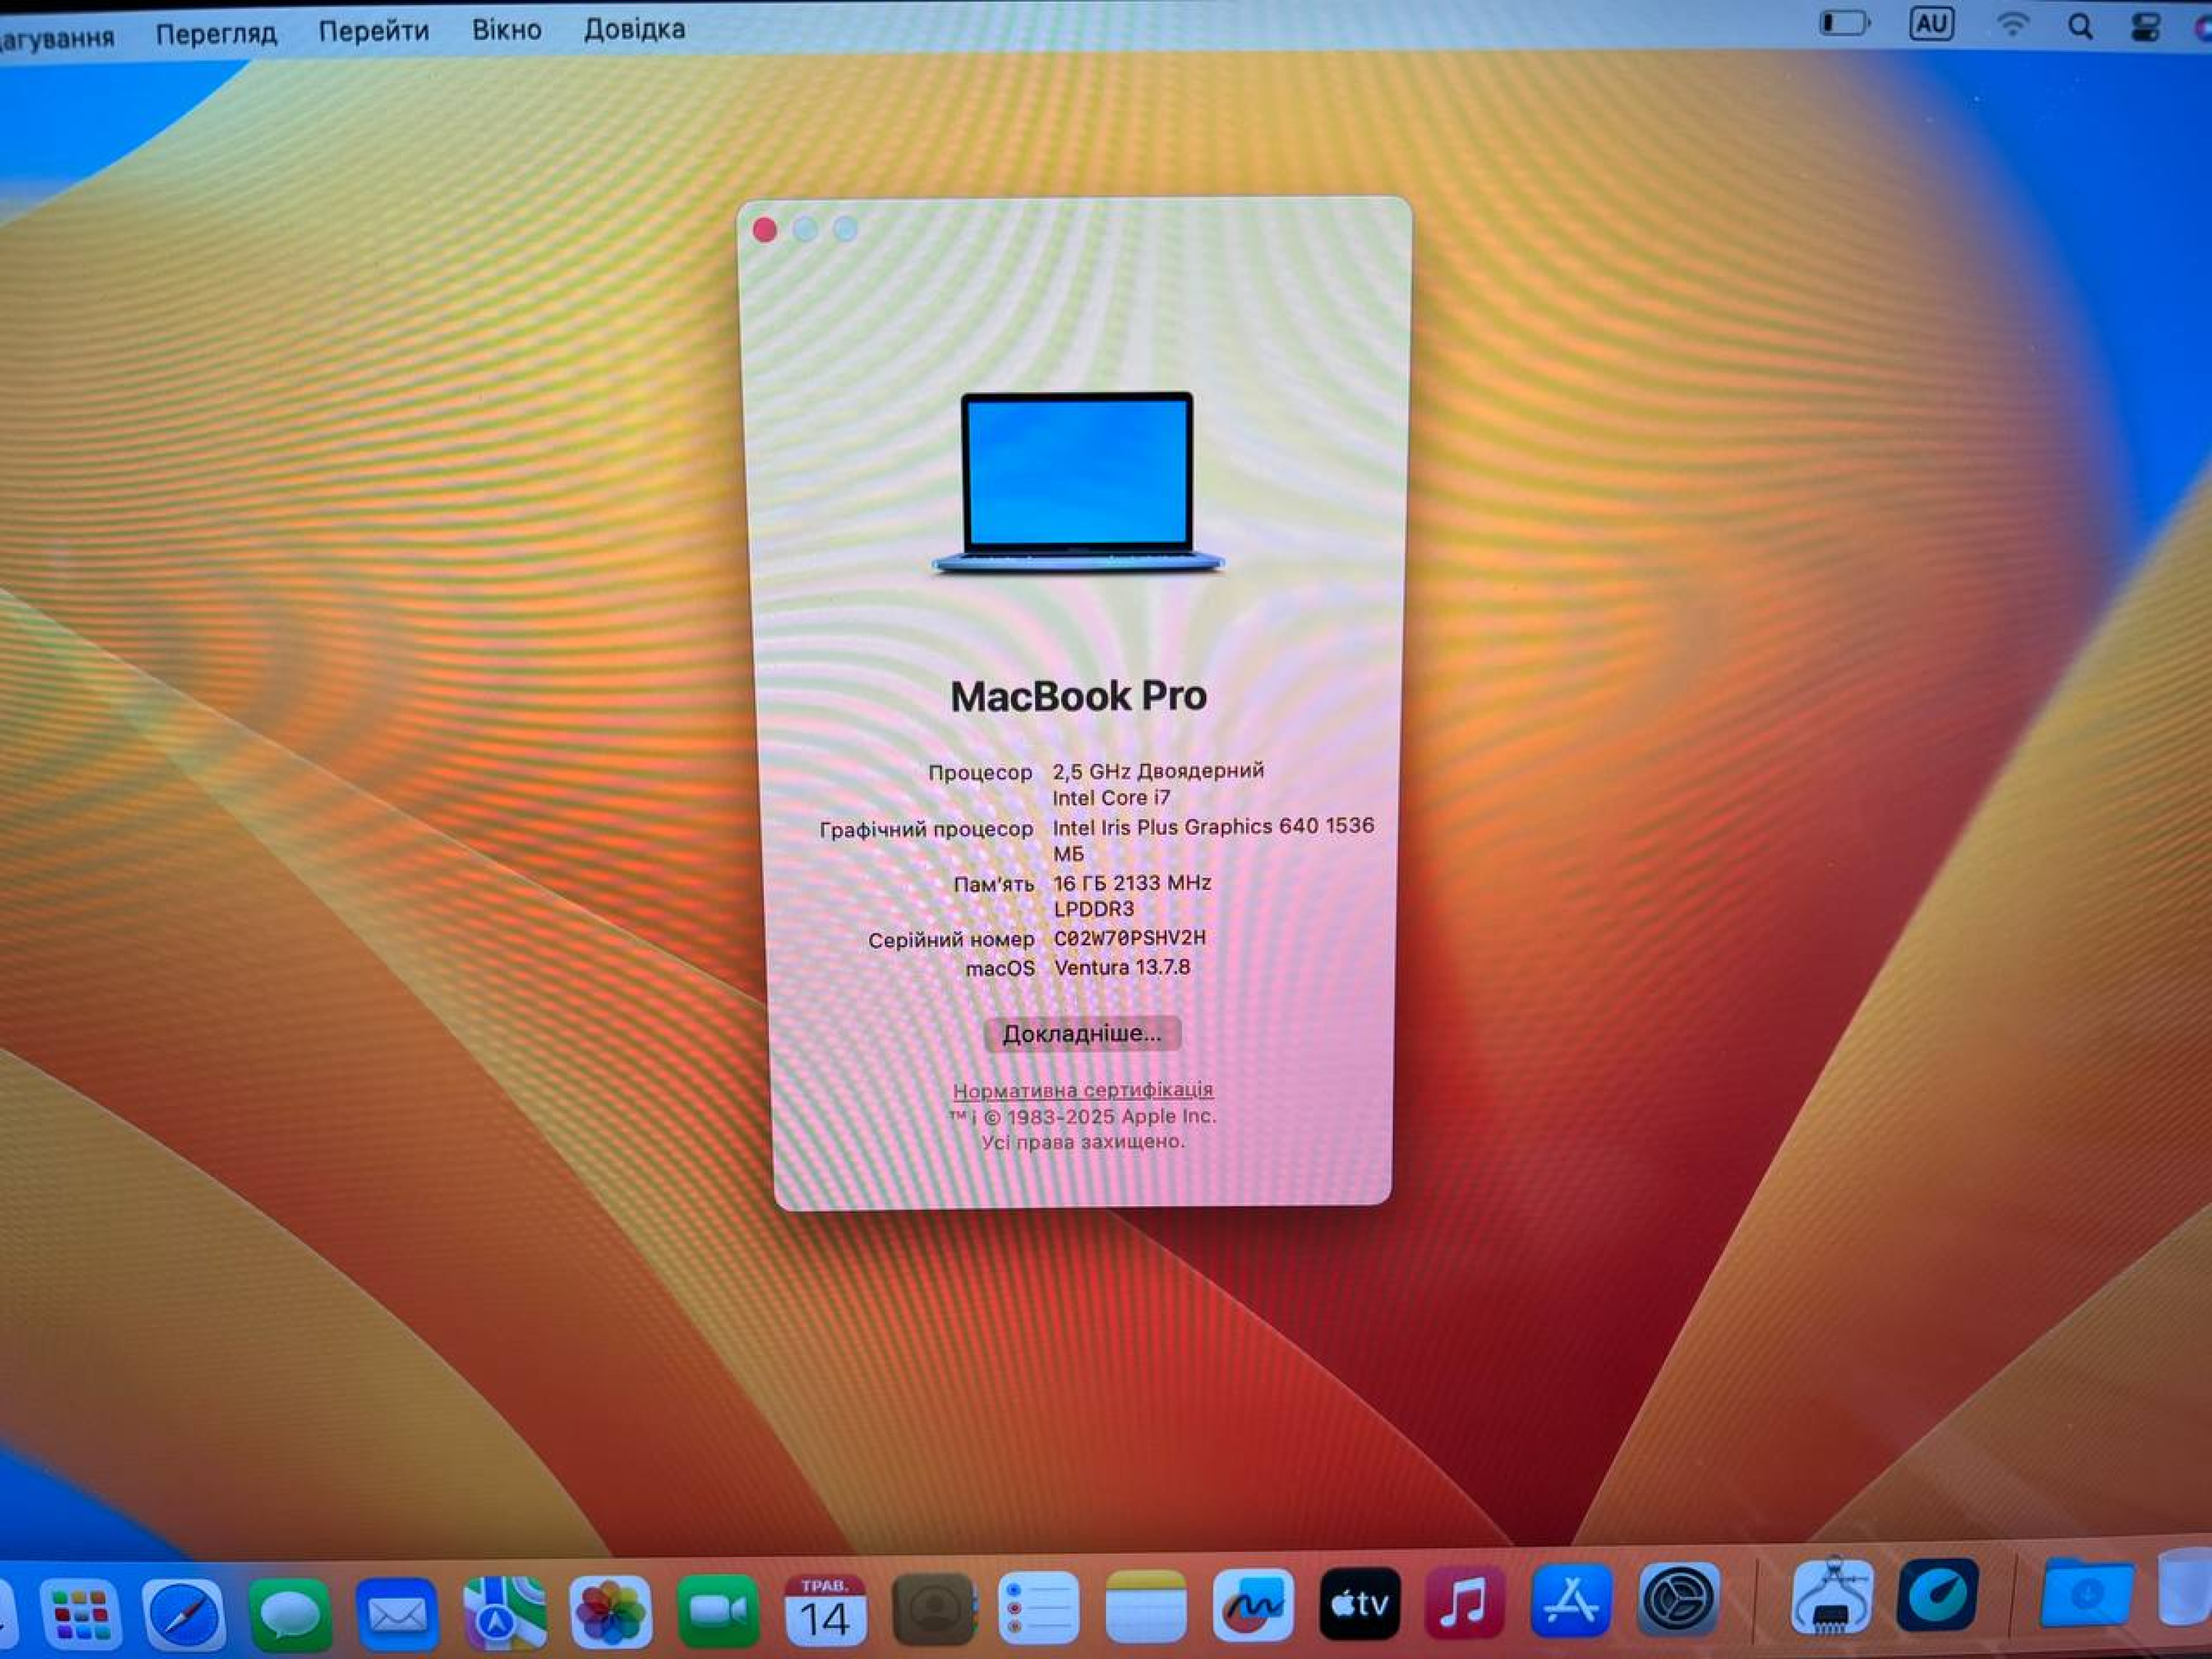Open the Довідка menu
The height and width of the screenshot is (1659, 2212).
[635, 29]
